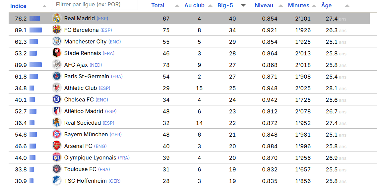
Task: Click the Real Madrid indice bar
Action: (x=34, y=19)
